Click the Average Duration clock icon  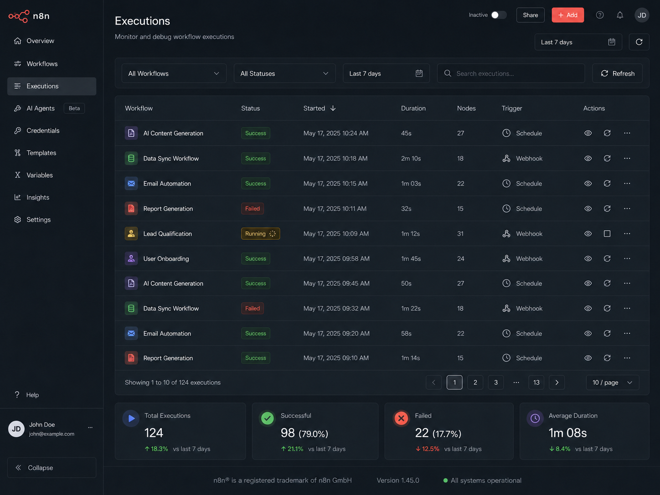pyautogui.click(x=535, y=418)
